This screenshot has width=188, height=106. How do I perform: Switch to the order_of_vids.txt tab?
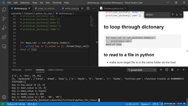46,8
